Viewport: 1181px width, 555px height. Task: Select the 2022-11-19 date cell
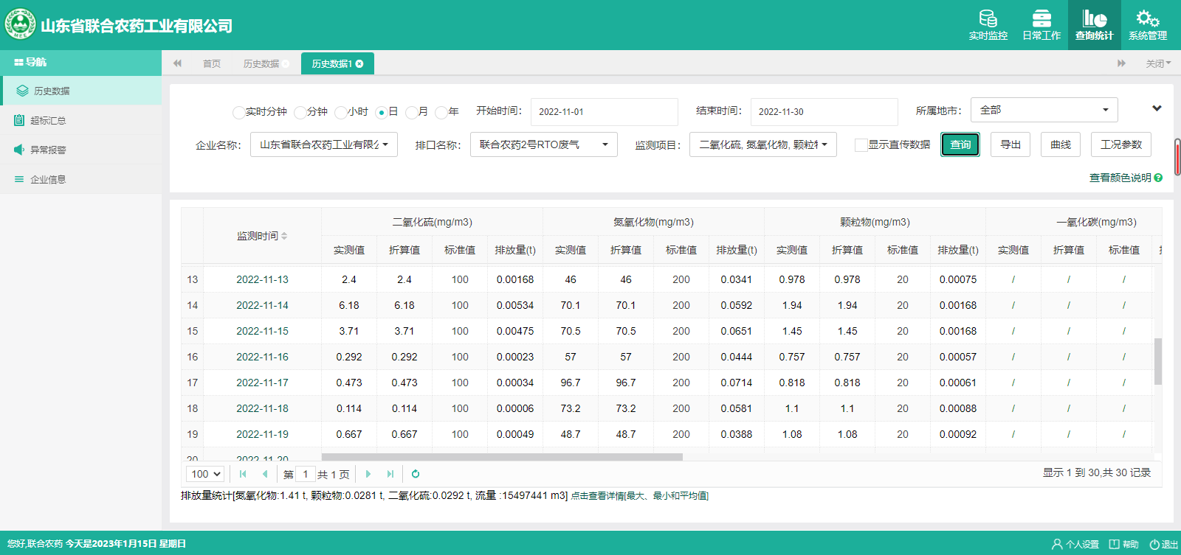click(262, 434)
